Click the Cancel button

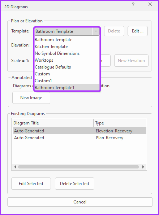click(x=80, y=202)
